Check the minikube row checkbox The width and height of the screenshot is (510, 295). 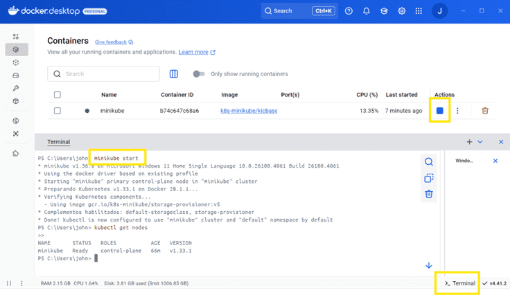coord(58,111)
